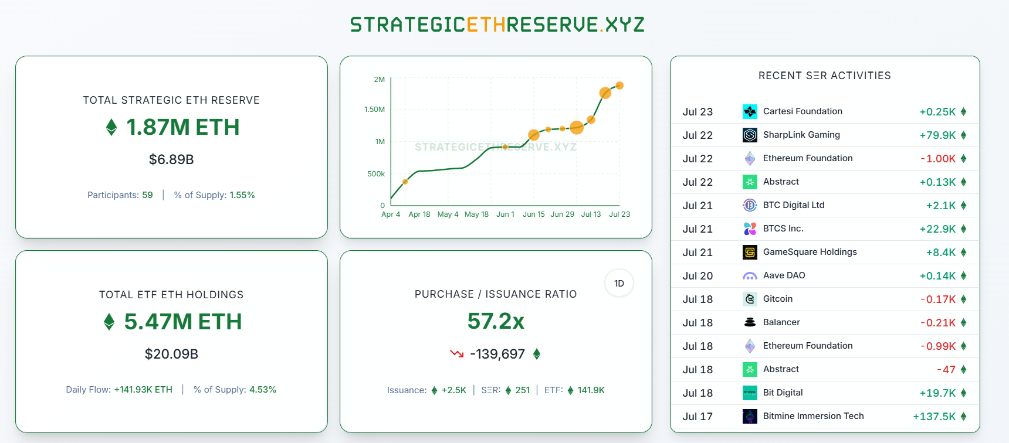Select the Jul 23 activity row

point(824,111)
